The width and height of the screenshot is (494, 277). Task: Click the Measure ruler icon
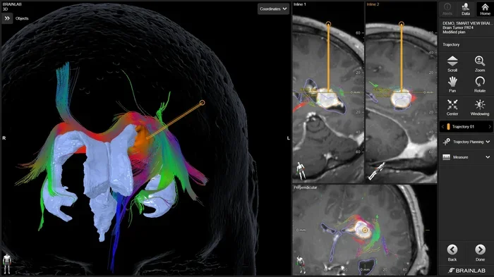coord(447,157)
